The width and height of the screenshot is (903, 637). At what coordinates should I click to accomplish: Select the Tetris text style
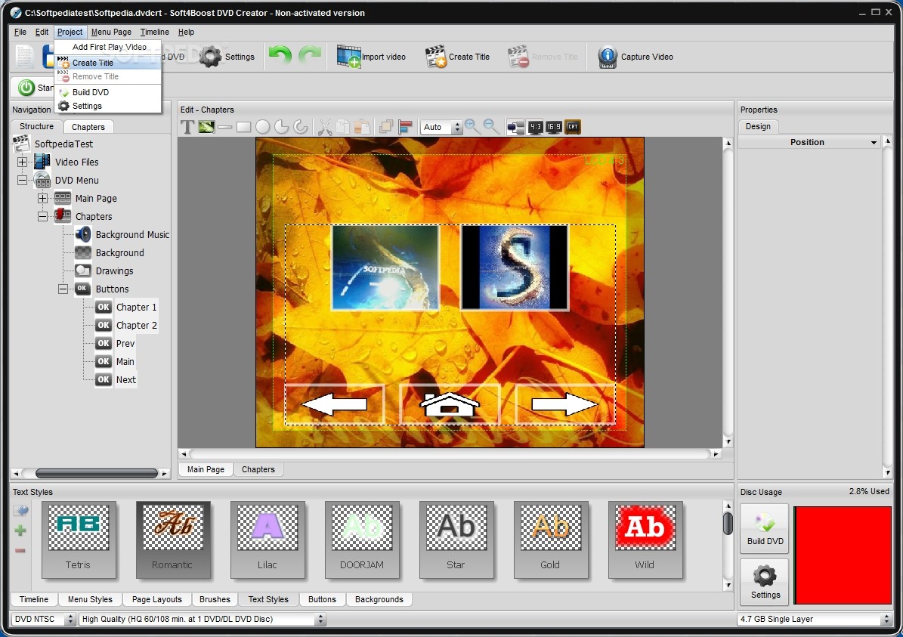pos(79,540)
